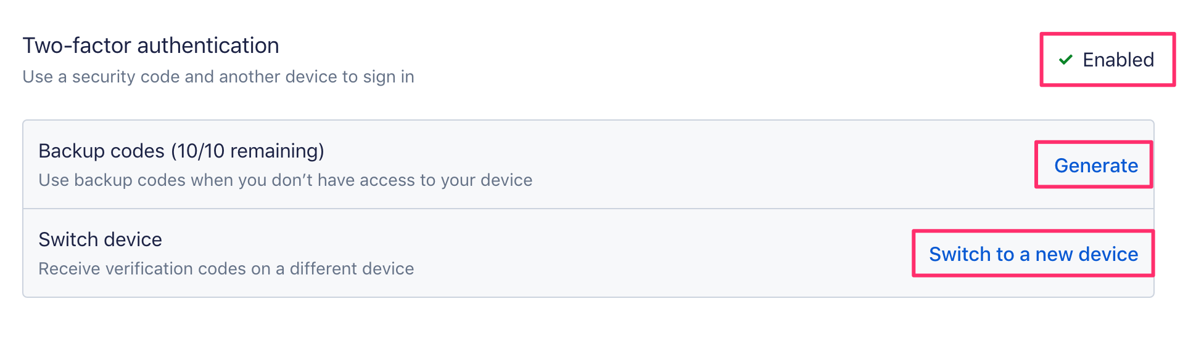Click the "Enabled" status label
This screenshot has width=1204, height=352.
coord(1118,60)
